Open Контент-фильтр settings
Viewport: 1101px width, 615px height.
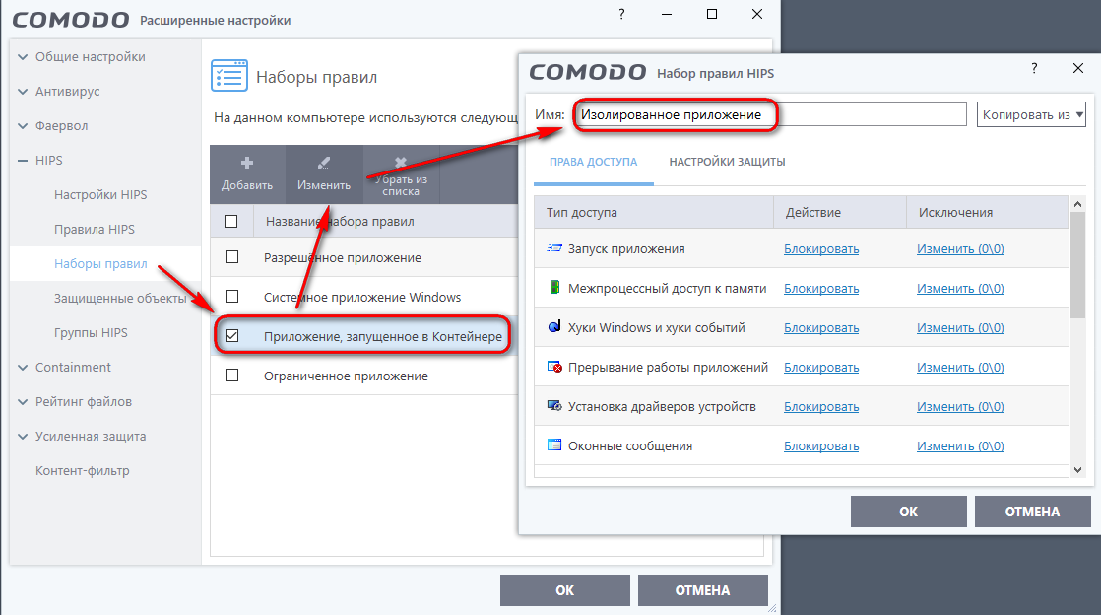(82, 470)
